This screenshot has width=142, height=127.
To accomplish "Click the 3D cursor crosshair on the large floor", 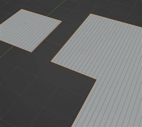I will coord(82,50).
